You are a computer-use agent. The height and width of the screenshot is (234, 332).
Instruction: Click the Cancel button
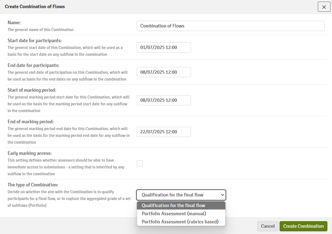(x=268, y=226)
